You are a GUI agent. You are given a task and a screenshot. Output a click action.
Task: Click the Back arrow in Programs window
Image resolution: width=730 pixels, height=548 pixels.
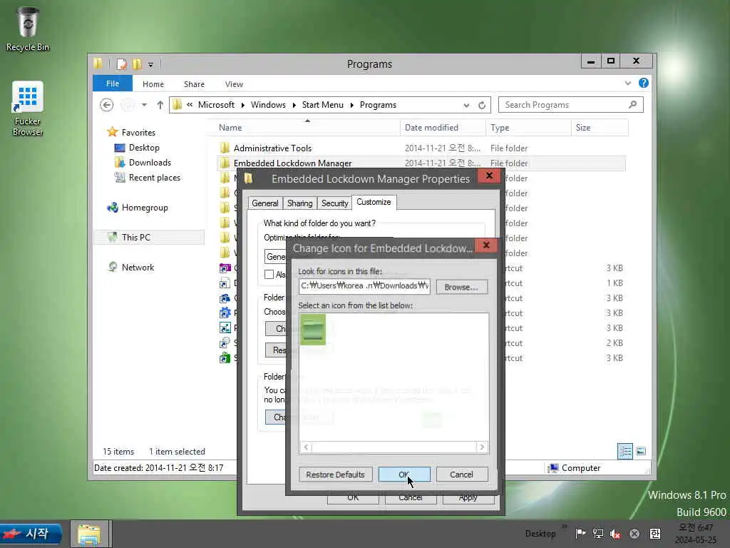pyautogui.click(x=107, y=105)
